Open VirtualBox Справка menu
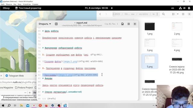Image resolution: width=193 pixels, height=108 pixels. point(35,4)
